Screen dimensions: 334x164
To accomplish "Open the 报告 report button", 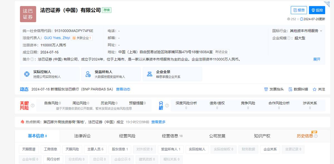I will 299,10.
